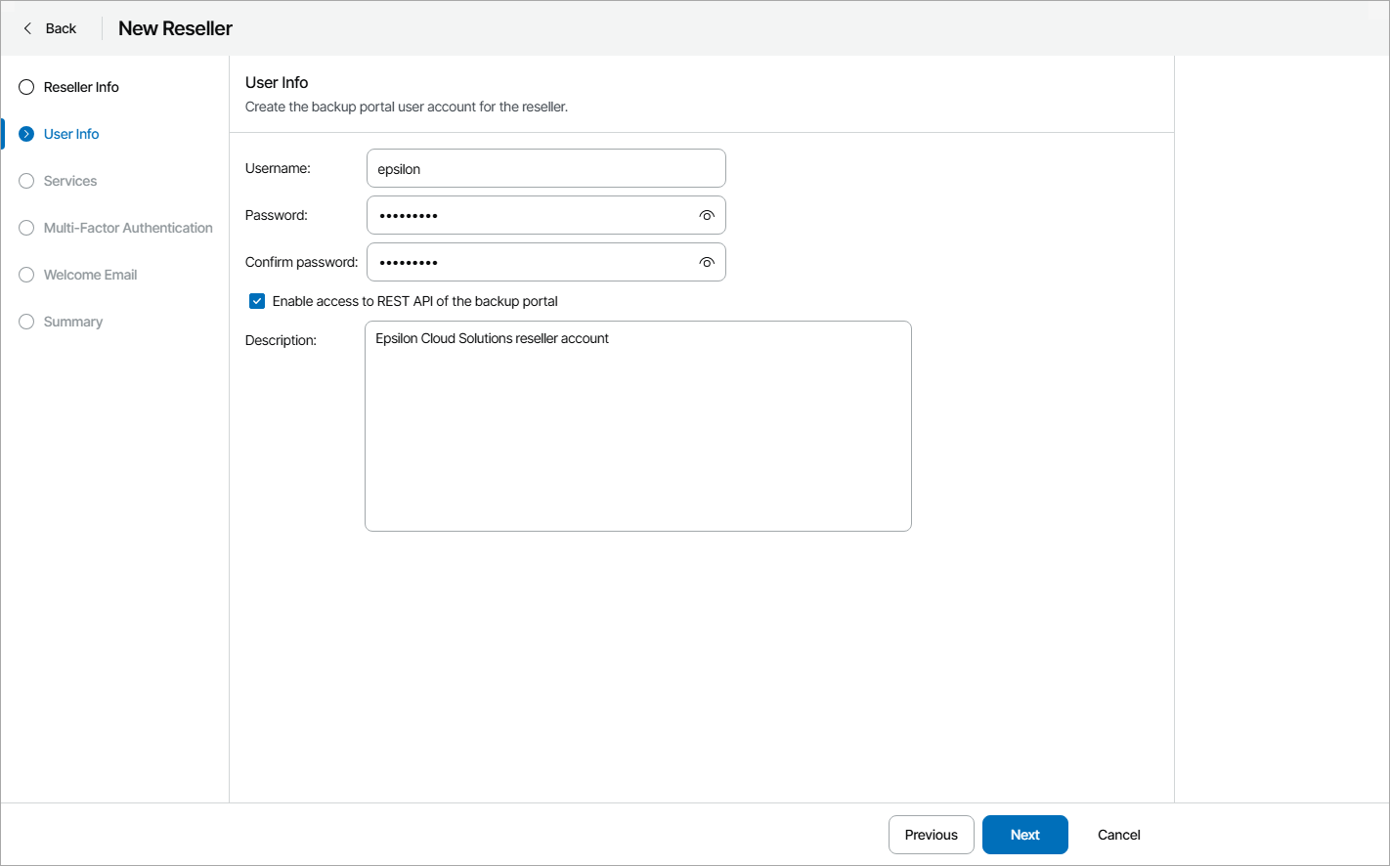Click the arrow icon on User Info step
Image resolution: width=1390 pixels, height=866 pixels.
click(25, 134)
